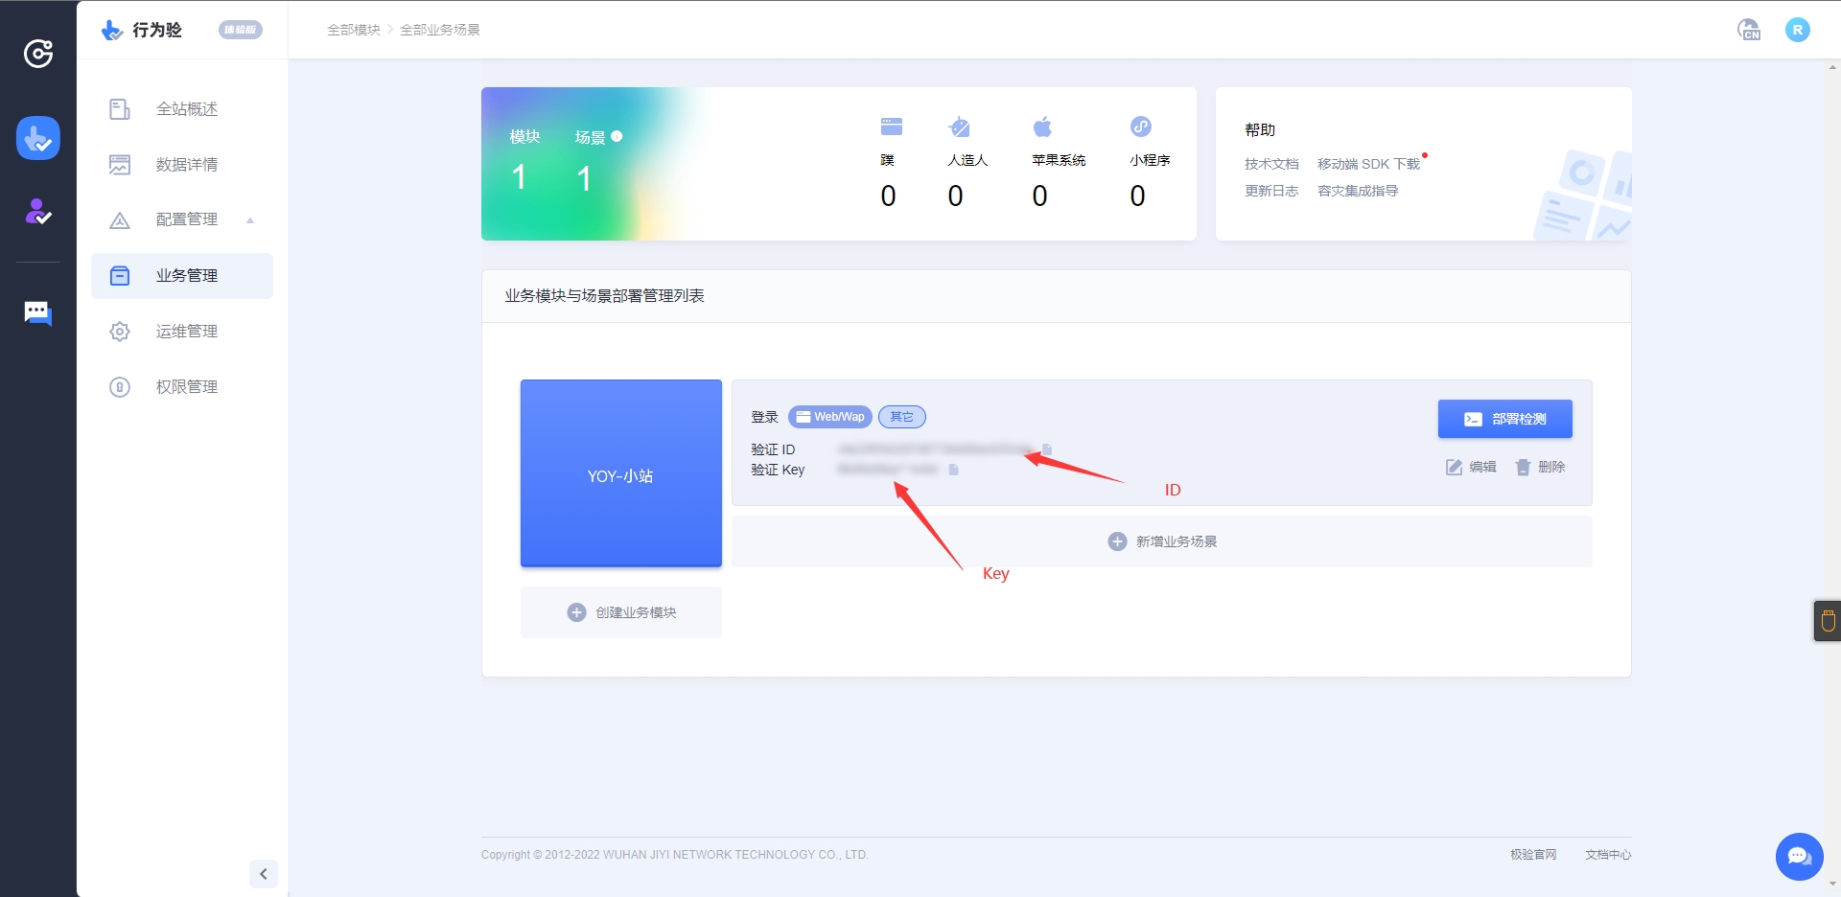Click 新增业务场景 to add a scene
This screenshot has height=897, width=1841.
[x=1160, y=540]
